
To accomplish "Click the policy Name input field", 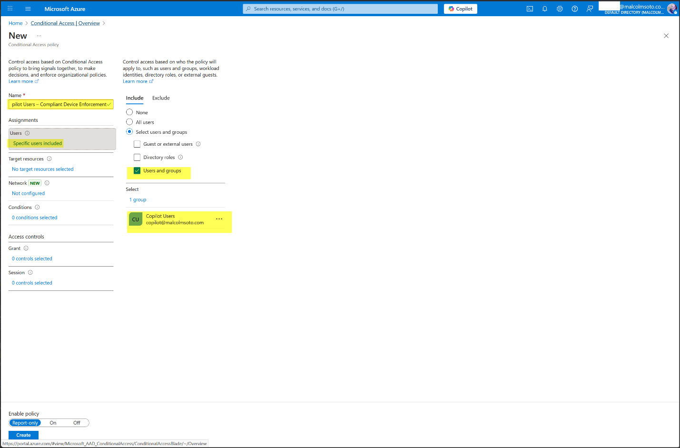I will 59,104.
